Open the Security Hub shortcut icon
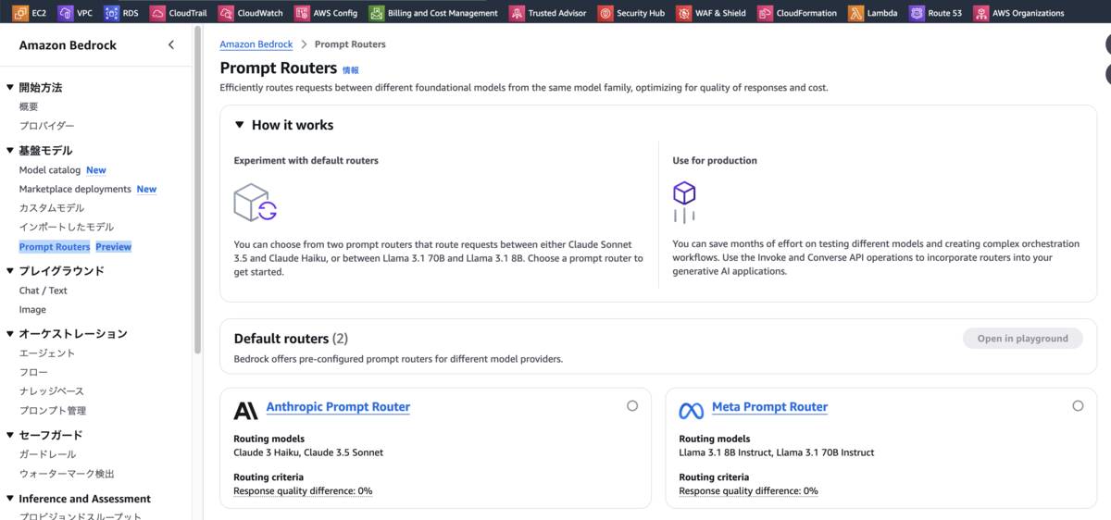This screenshot has height=520, width=1111. 605,13
